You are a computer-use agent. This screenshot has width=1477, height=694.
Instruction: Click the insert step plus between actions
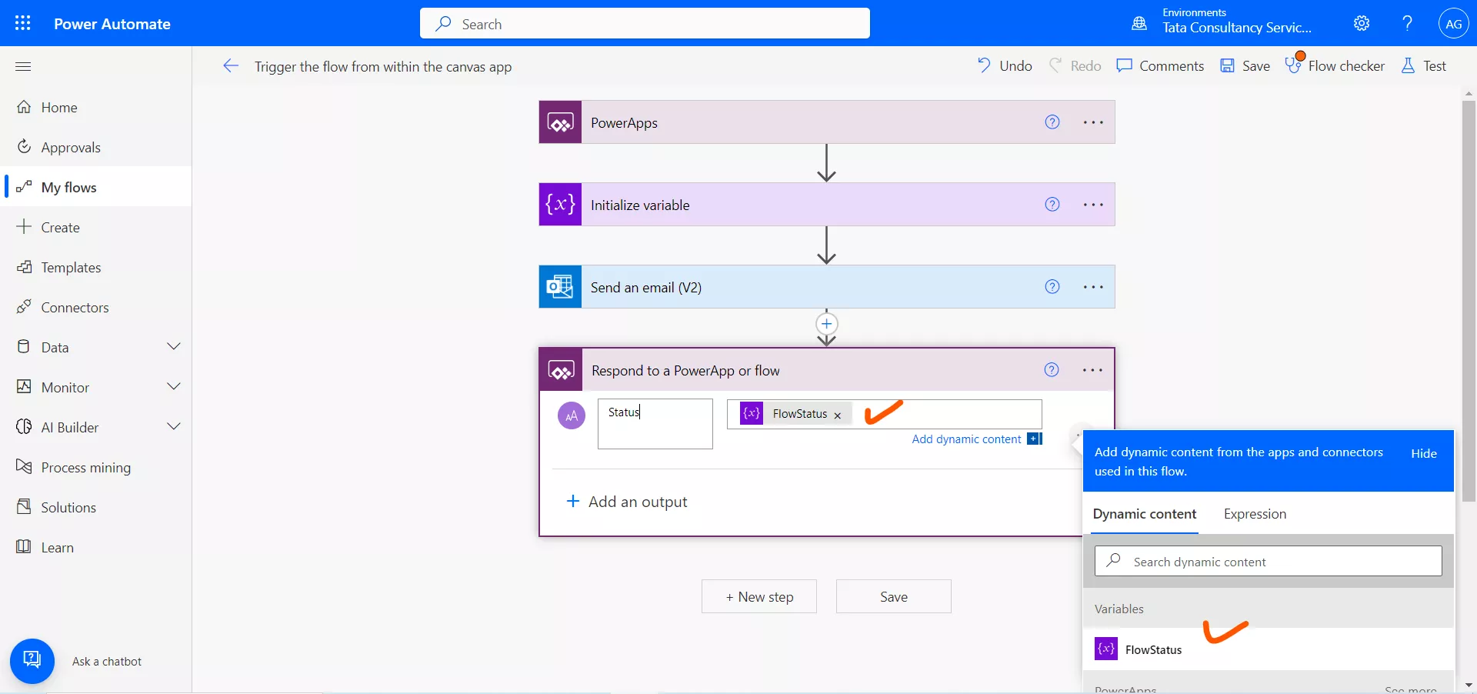(x=826, y=324)
